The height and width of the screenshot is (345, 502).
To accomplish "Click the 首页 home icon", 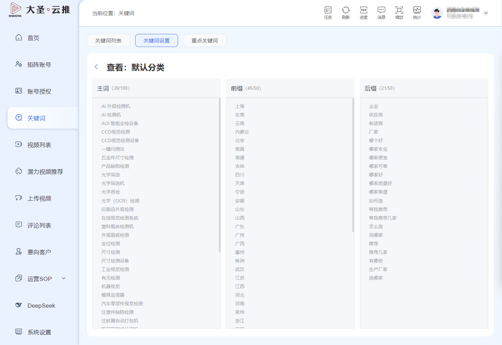I will [x=19, y=37].
